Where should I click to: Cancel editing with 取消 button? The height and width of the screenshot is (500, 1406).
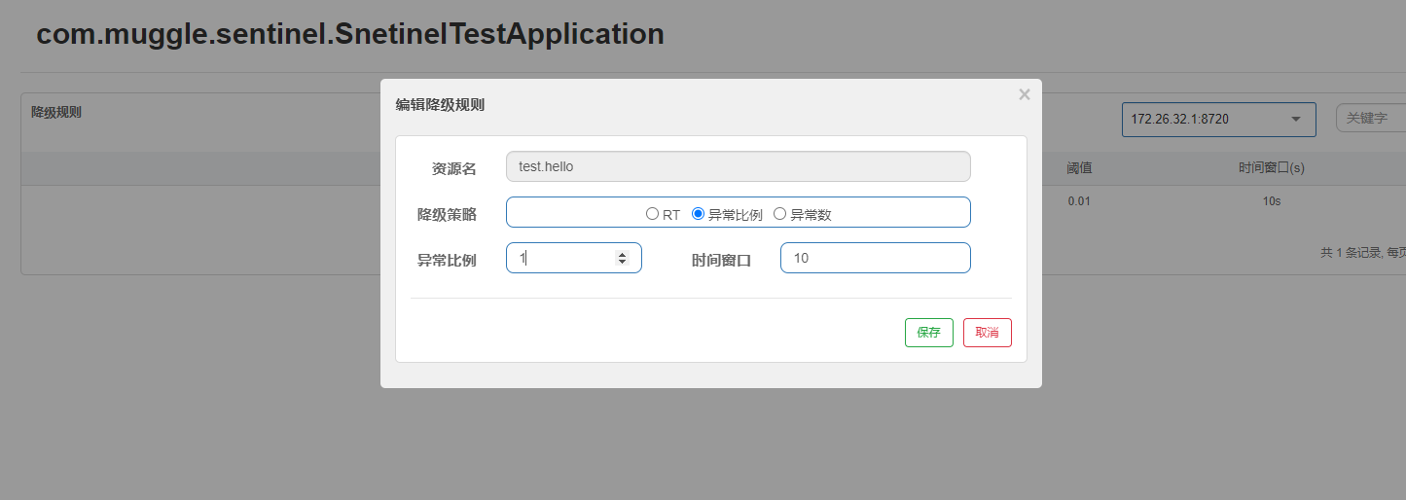coord(987,333)
